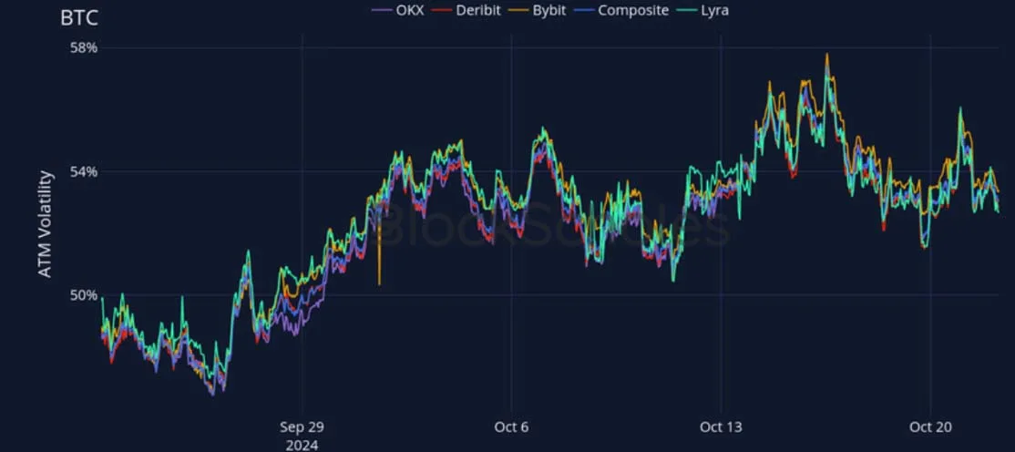Click the 54% y-axis label
The width and height of the screenshot is (1015, 452).
[x=84, y=171]
